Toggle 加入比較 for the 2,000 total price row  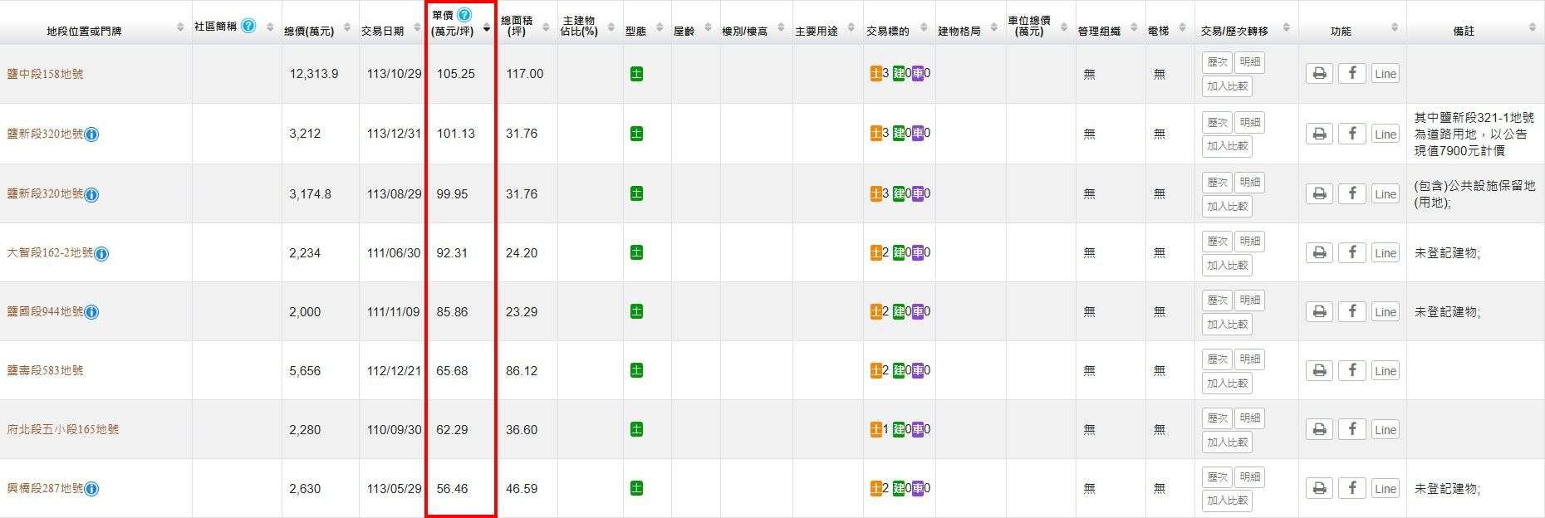(x=1227, y=324)
